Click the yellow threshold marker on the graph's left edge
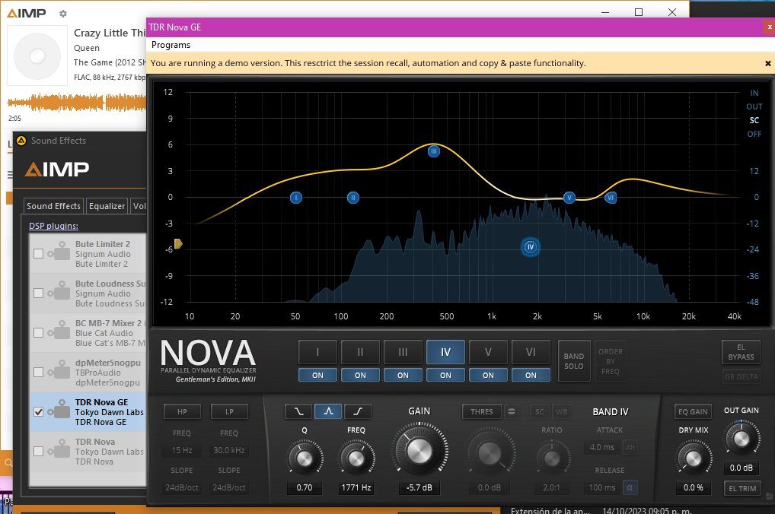775x514 pixels. (x=178, y=244)
